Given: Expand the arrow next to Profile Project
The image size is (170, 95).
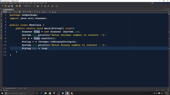Looking at the screenshot, I should click(x=58, y=6).
